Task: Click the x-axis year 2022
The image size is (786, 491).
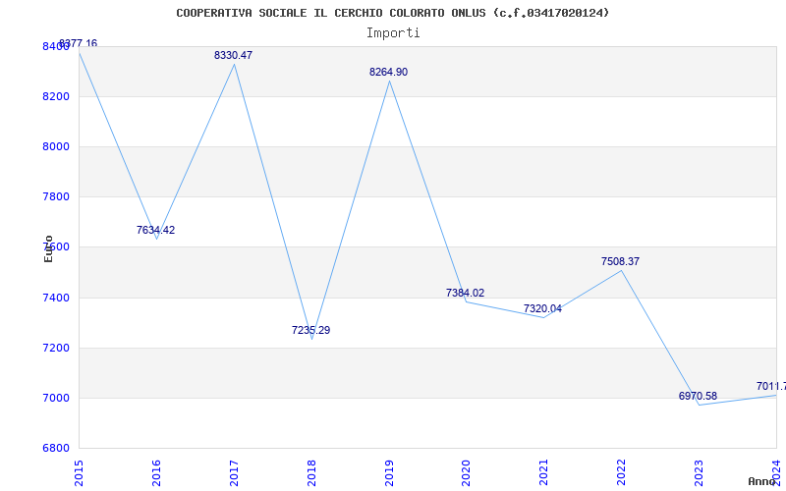Action: coord(622,473)
